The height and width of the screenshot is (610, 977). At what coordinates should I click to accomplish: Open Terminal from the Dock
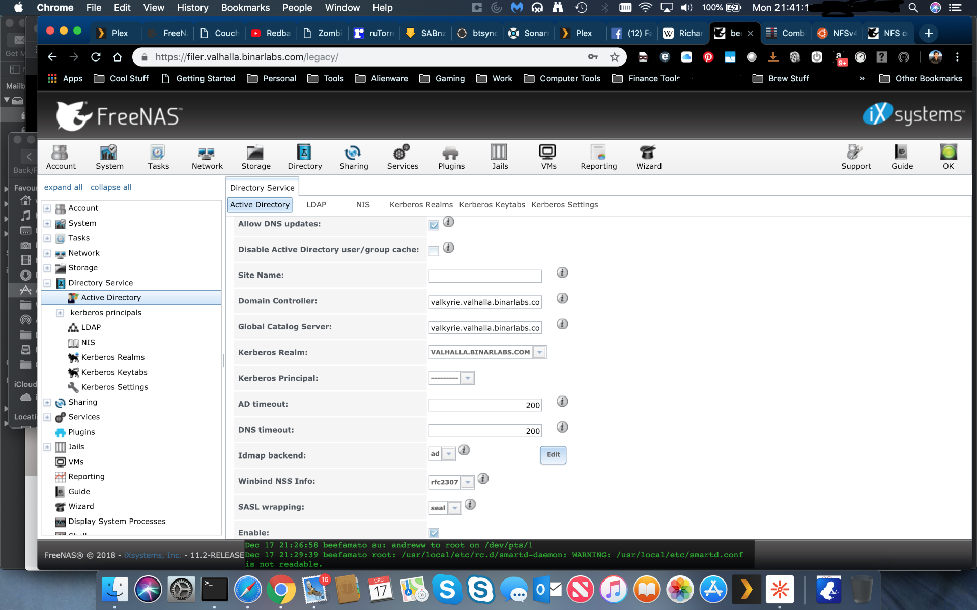pyautogui.click(x=214, y=590)
